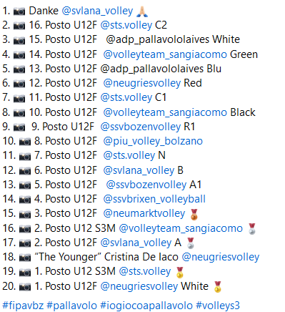The width and height of the screenshot is (285, 312).
Task: Click @volleyteam_sangiacomo mention followed by Green
Action: 165,54
